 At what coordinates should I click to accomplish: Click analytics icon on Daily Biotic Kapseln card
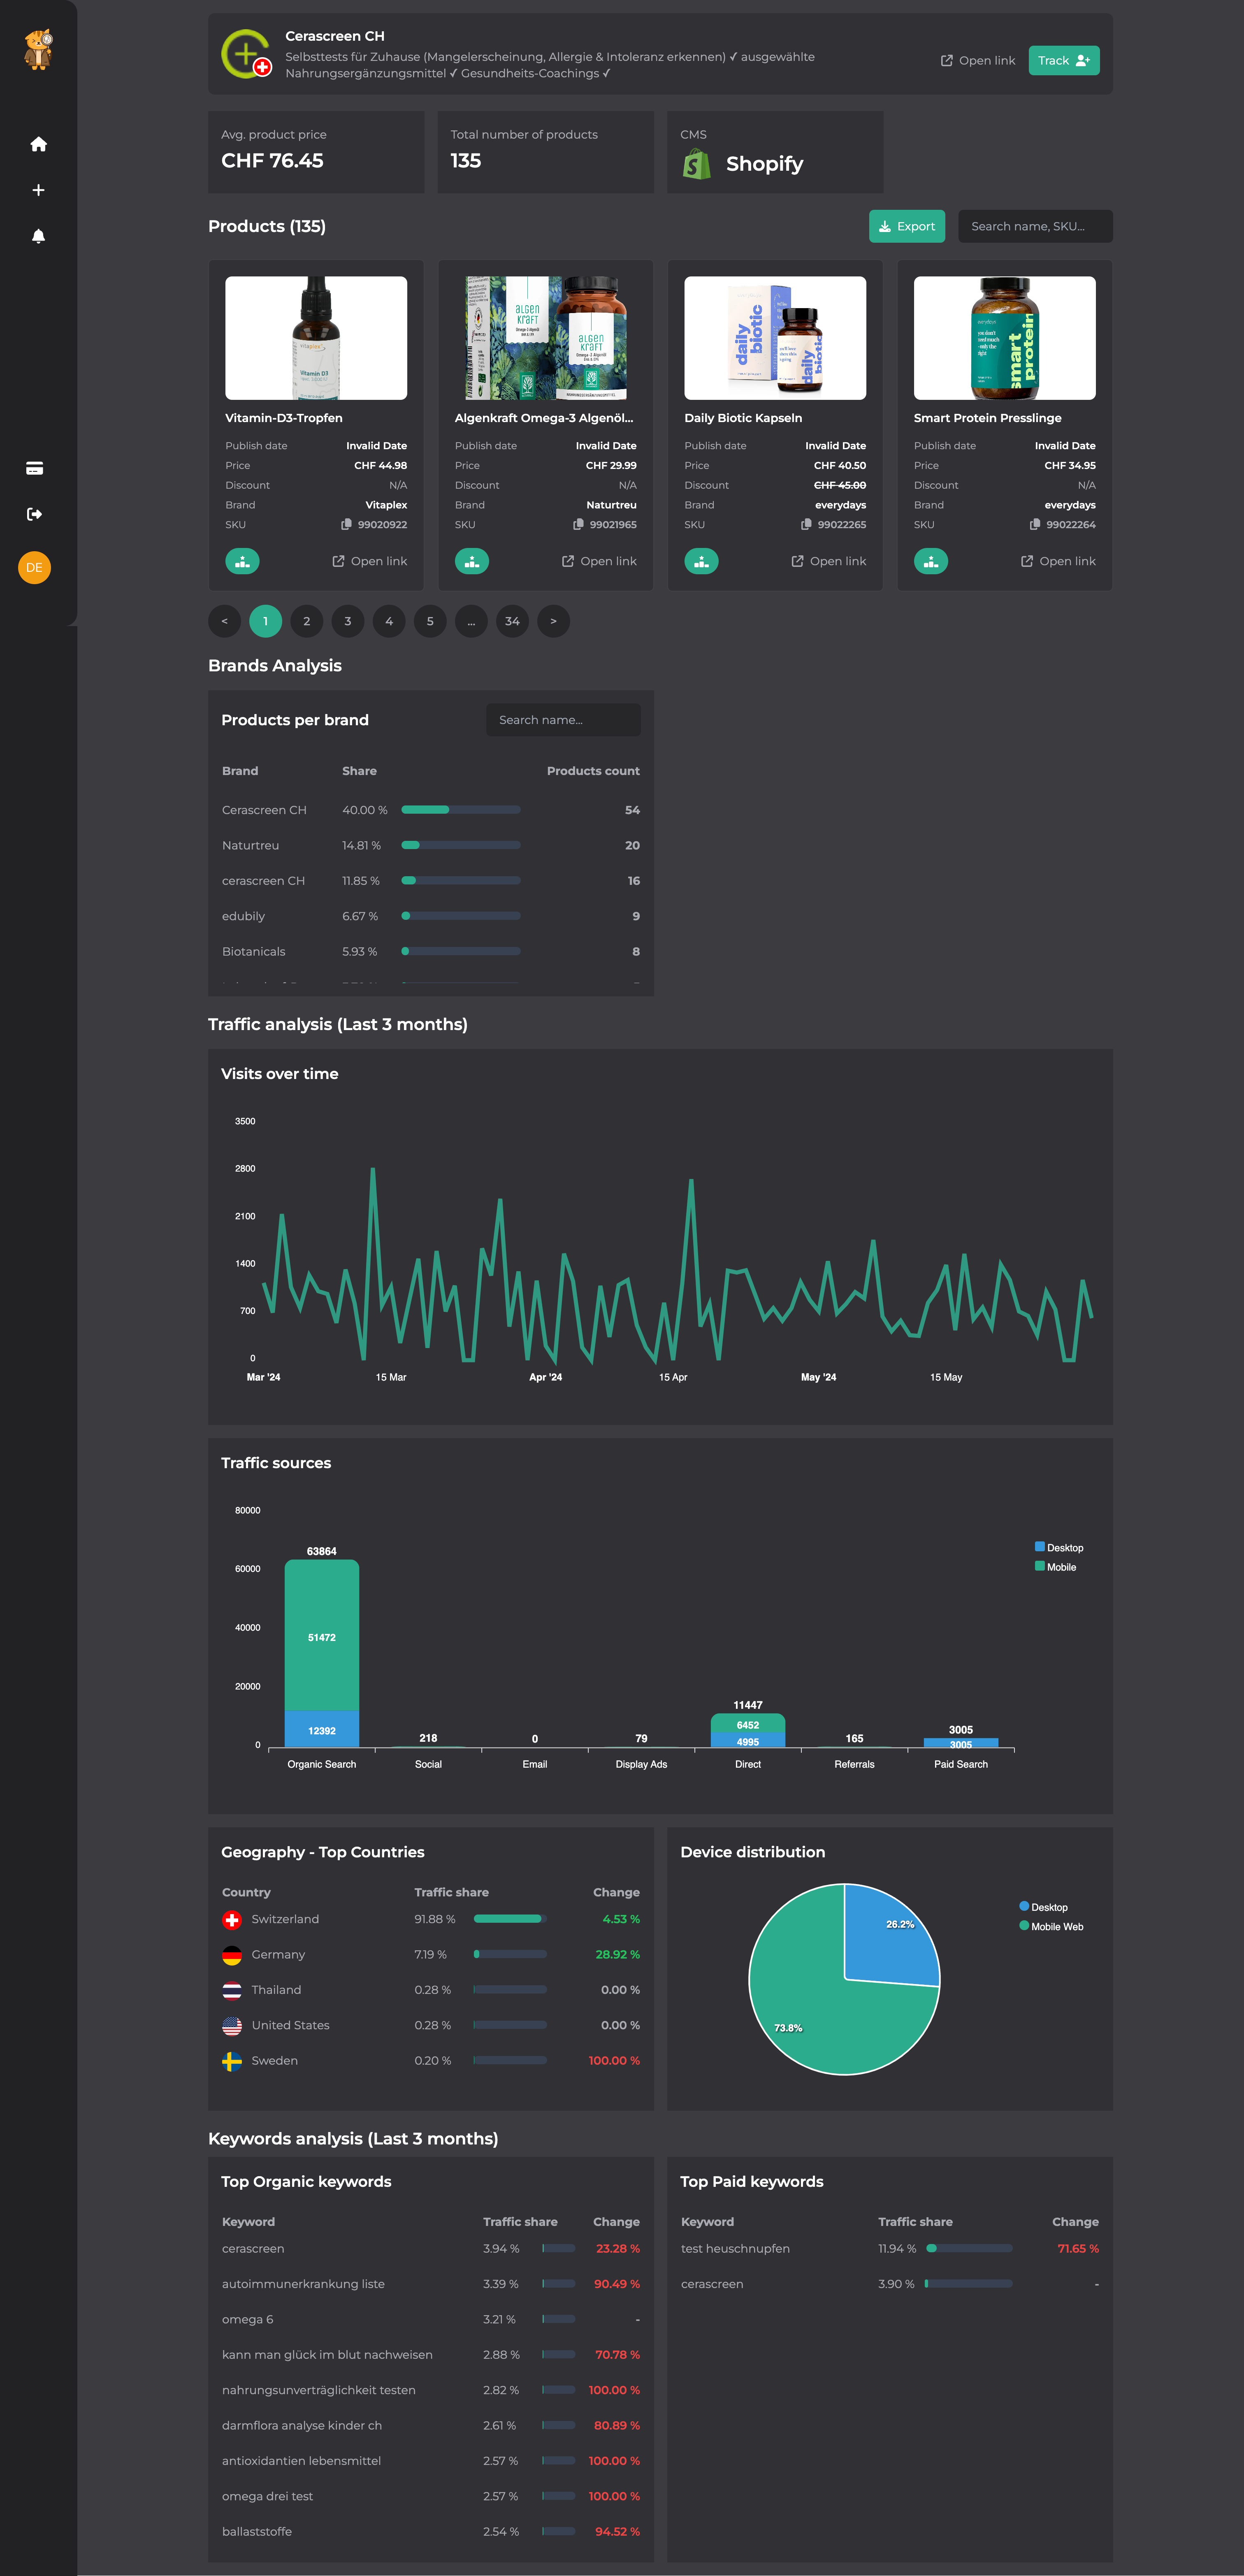pyautogui.click(x=701, y=562)
